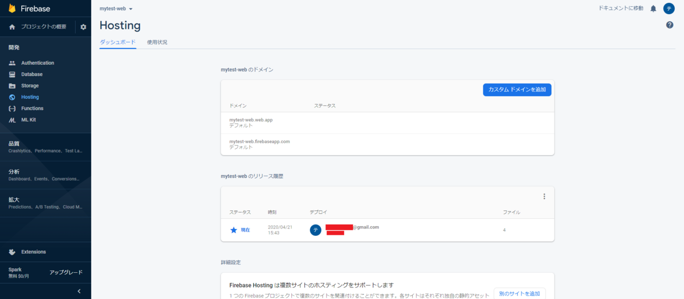Click the デプロイ column header

point(318,212)
